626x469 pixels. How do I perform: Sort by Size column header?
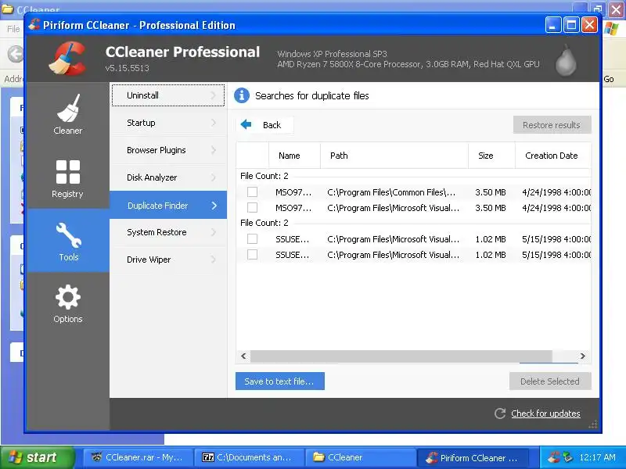pyautogui.click(x=491, y=156)
